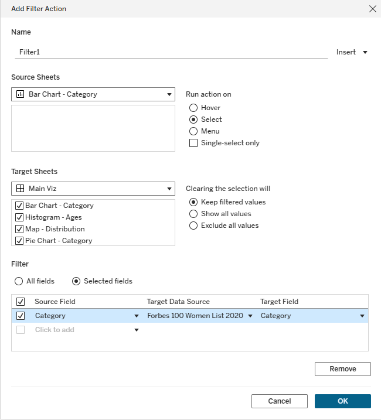Open the Target Field Category dropdown

(x=362, y=316)
